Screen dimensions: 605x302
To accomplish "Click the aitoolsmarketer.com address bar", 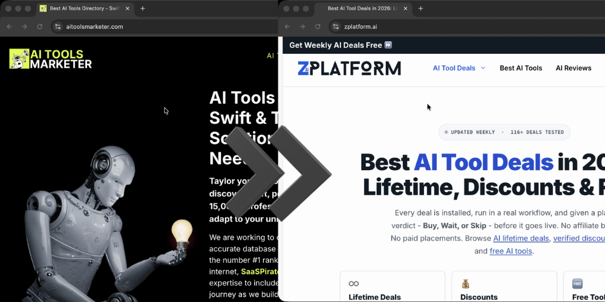I will (165, 27).
